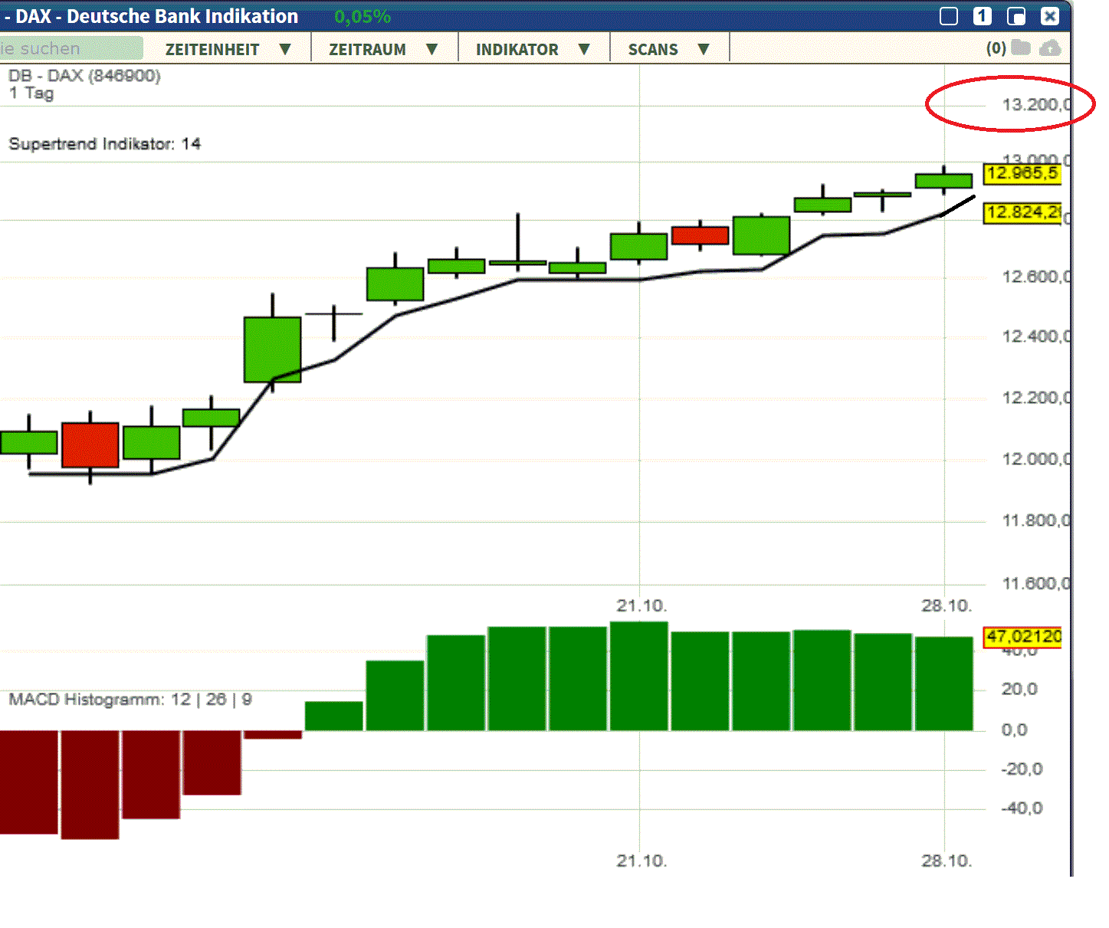Click the 21.10. date under the price chart
Image resolution: width=1109 pixels, height=928 pixels.
(x=641, y=606)
